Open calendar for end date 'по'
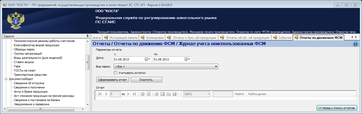Image resolution: width=362 pixels, height=114 pixels. 187,59
